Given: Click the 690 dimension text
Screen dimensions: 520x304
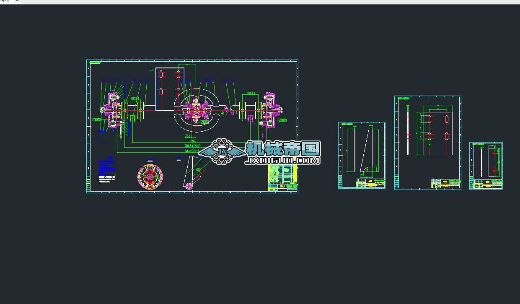Looking at the screenshot, I should tap(192, 141).
